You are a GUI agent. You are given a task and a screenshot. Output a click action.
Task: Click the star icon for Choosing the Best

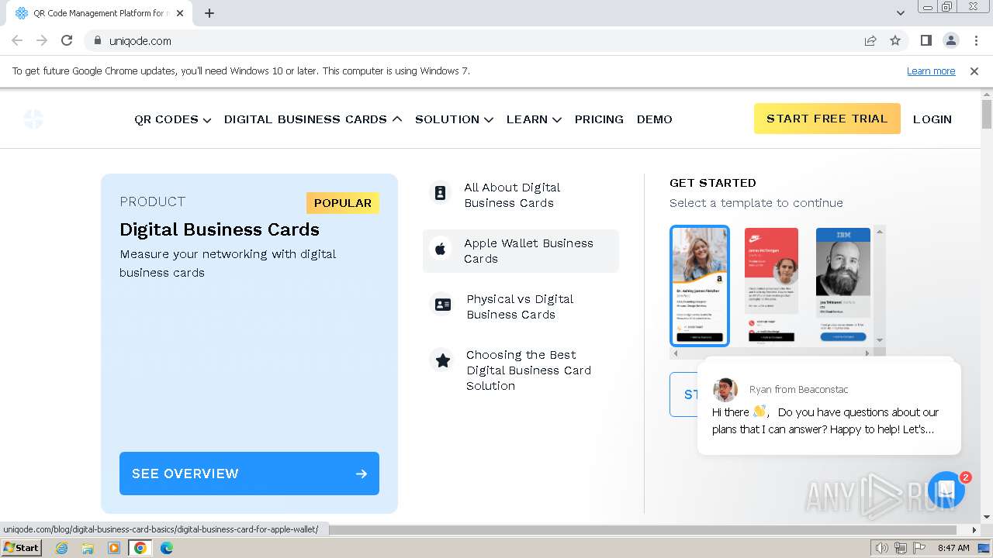[443, 360]
